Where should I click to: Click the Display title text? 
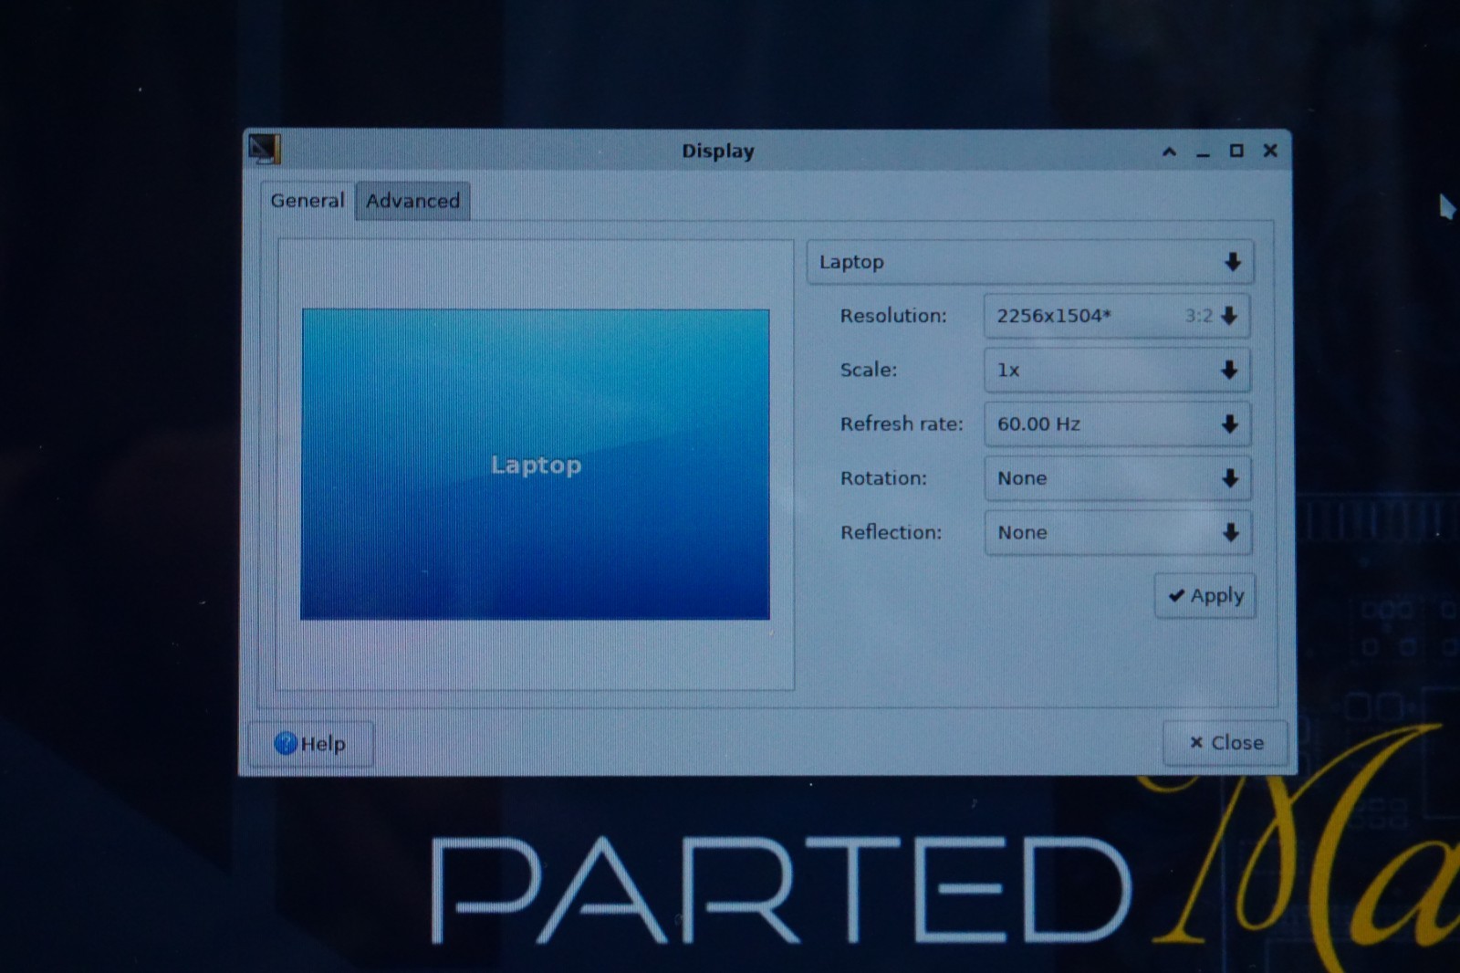pyautogui.click(x=718, y=152)
